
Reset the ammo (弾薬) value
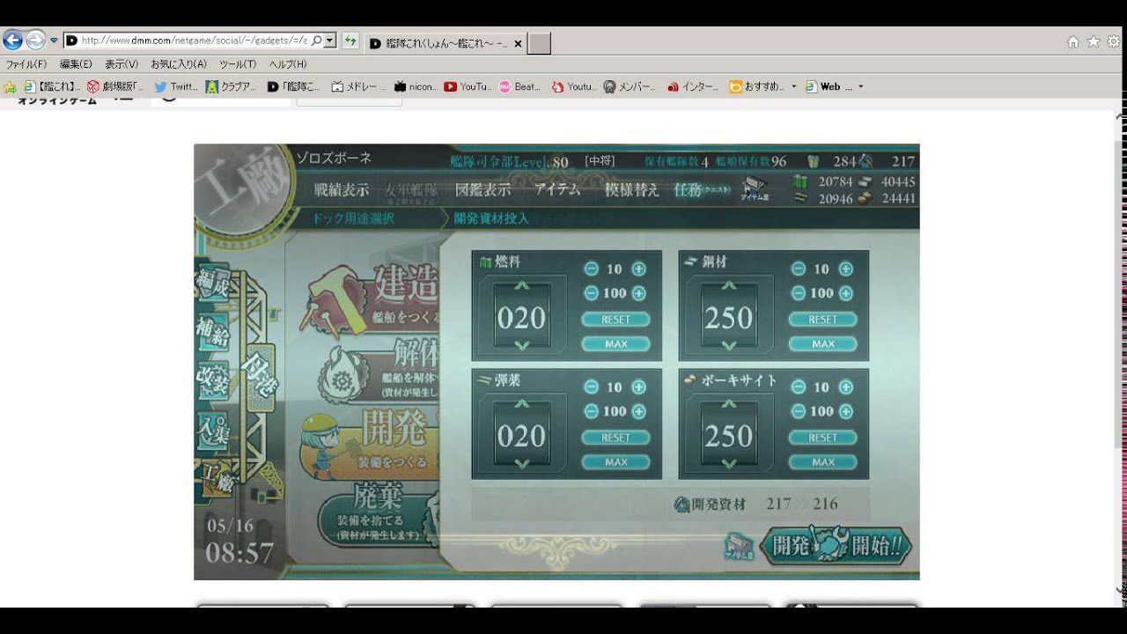tap(615, 437)
